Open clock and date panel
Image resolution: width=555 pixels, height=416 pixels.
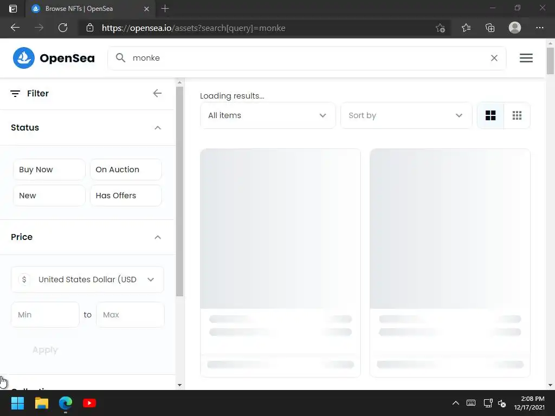(x=529, y=403)
